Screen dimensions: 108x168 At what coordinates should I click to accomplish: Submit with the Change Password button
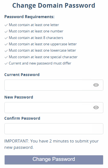[54, 160]
